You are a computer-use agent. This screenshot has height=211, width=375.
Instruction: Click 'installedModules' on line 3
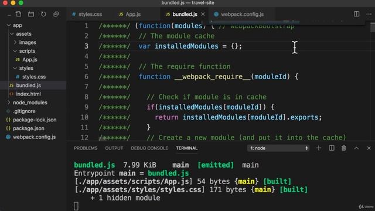(186, 46)
